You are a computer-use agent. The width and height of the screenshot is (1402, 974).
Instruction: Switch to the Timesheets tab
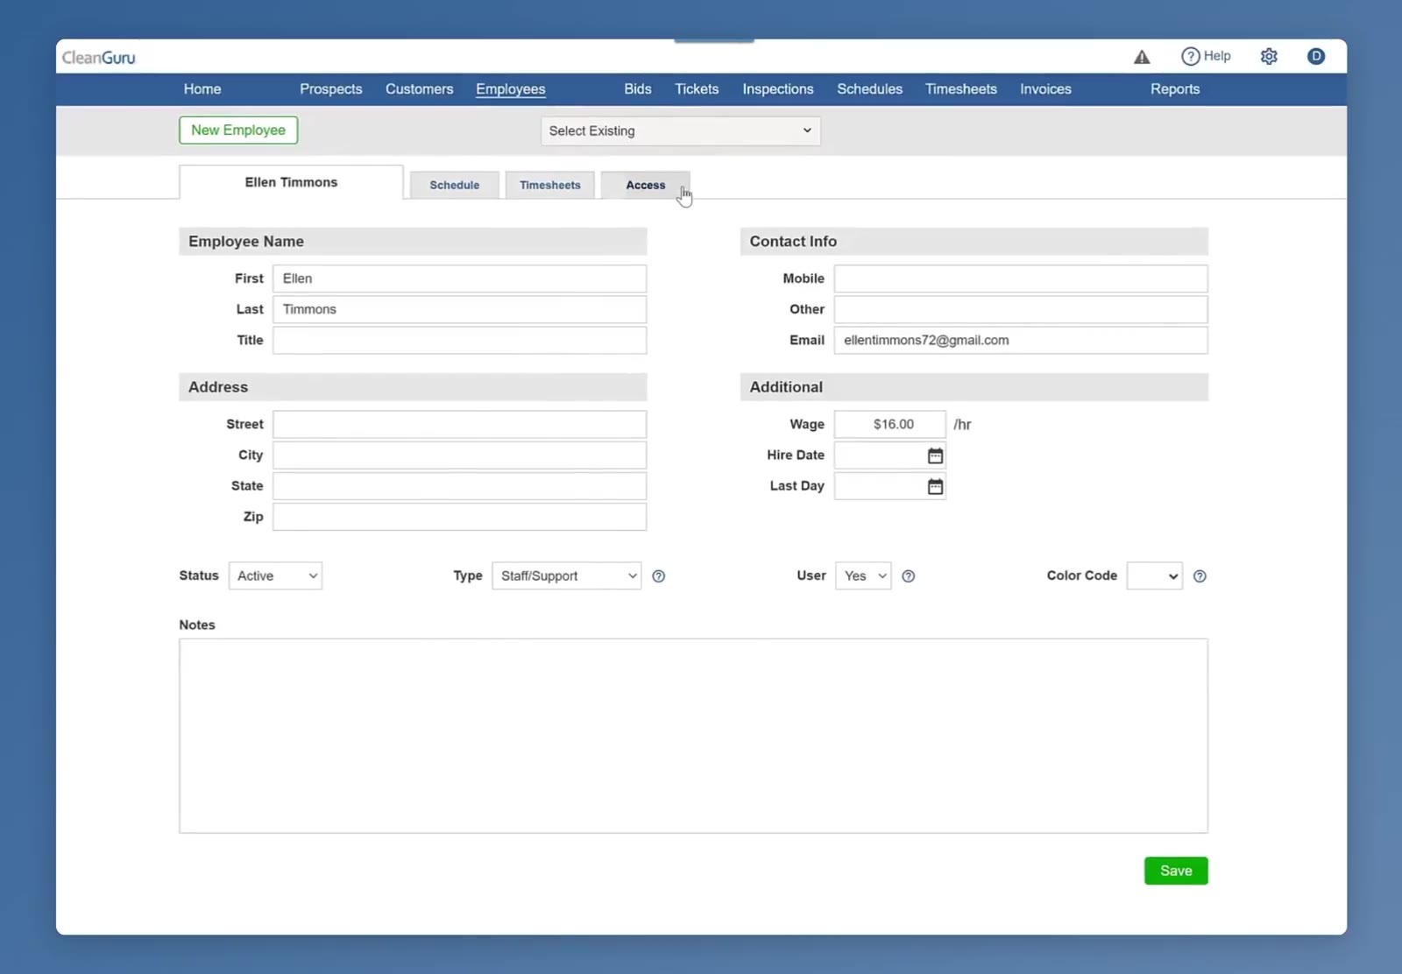point(549,185)
